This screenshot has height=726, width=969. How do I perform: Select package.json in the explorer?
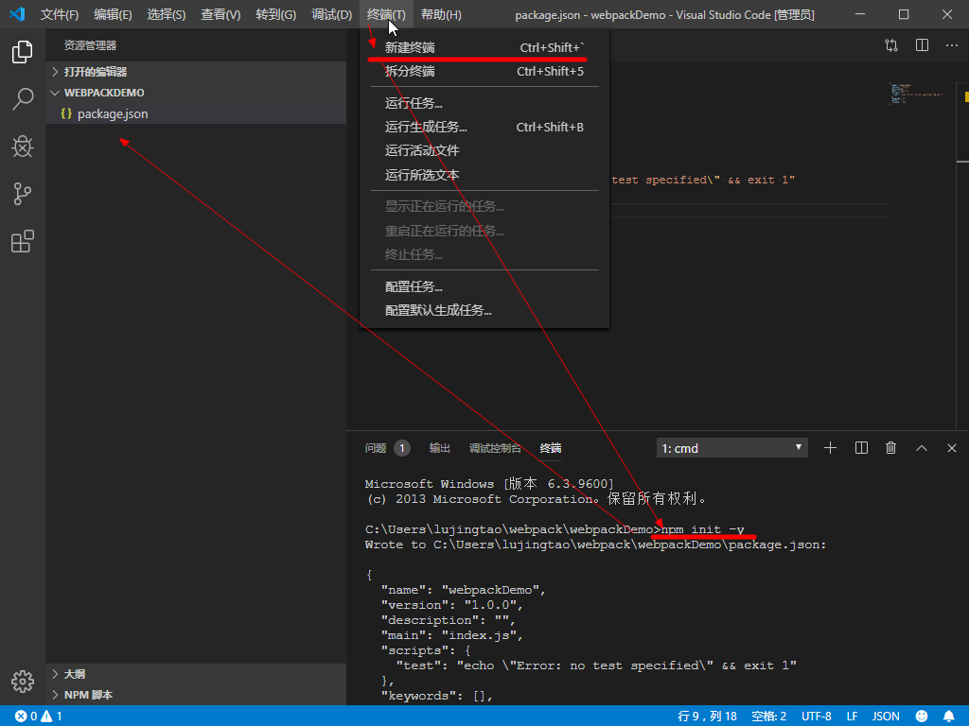(196, 113)
